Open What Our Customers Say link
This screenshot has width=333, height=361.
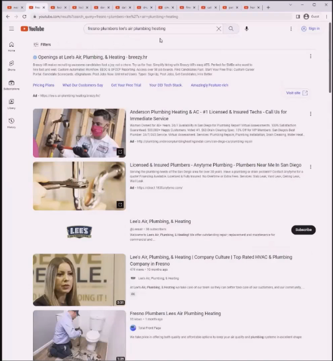[x=83, y=85]
